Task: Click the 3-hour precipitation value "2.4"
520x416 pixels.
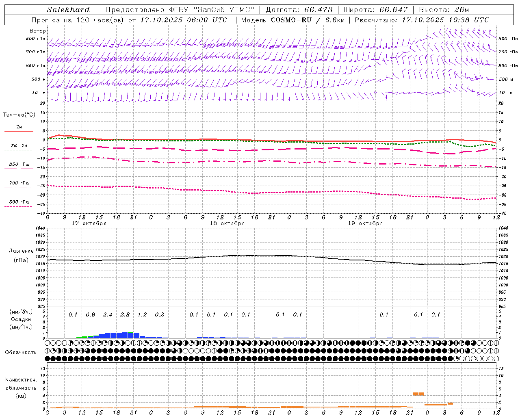Action: 108,315
